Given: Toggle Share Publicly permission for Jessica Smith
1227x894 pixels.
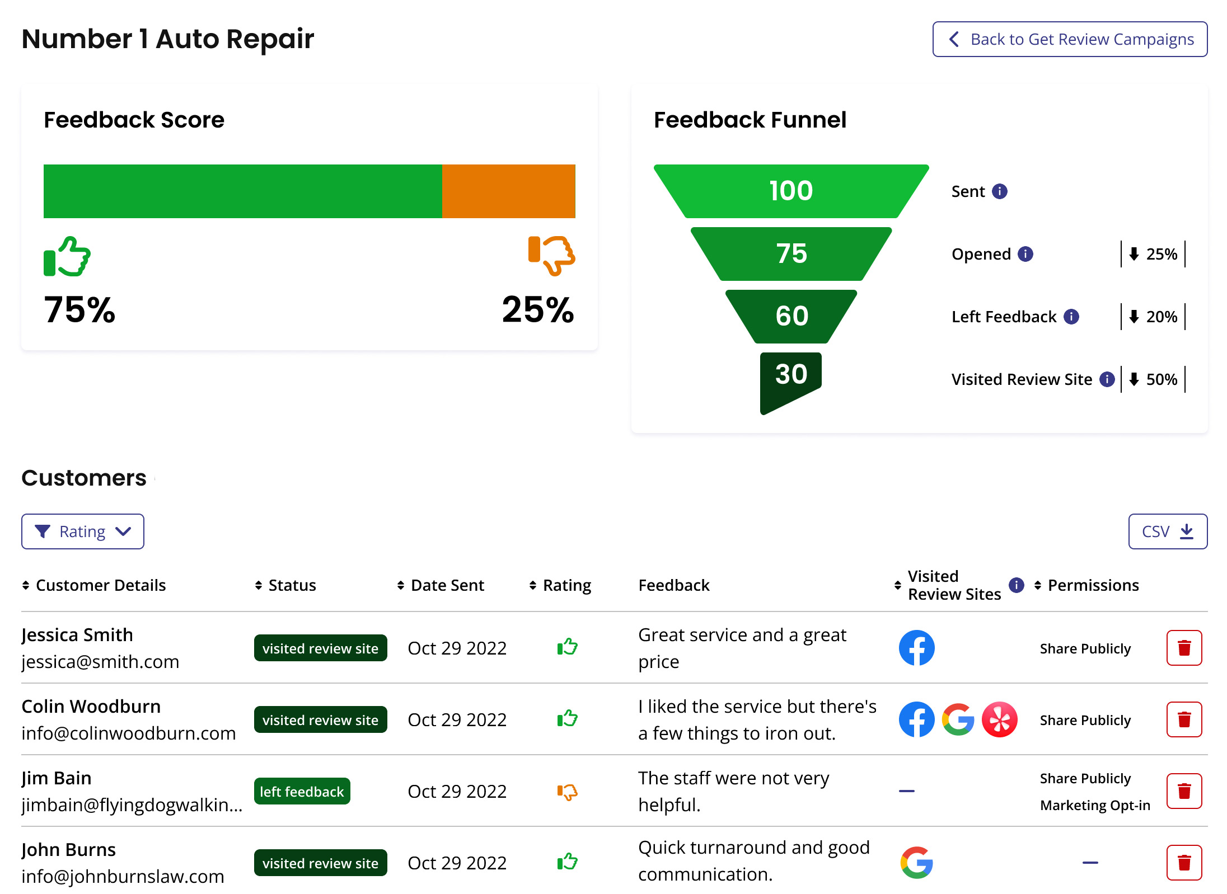Looking at the screenshot, I should 1085,648.
